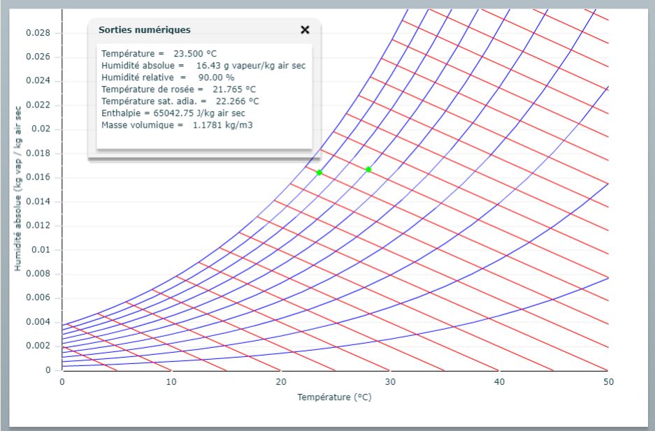
Task: Click the left green point on the chart
Action: 319,173
